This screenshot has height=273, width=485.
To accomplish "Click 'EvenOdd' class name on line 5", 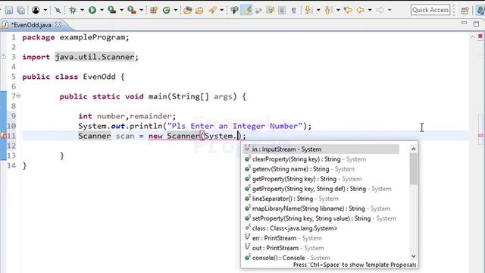I will click(99, 77).
